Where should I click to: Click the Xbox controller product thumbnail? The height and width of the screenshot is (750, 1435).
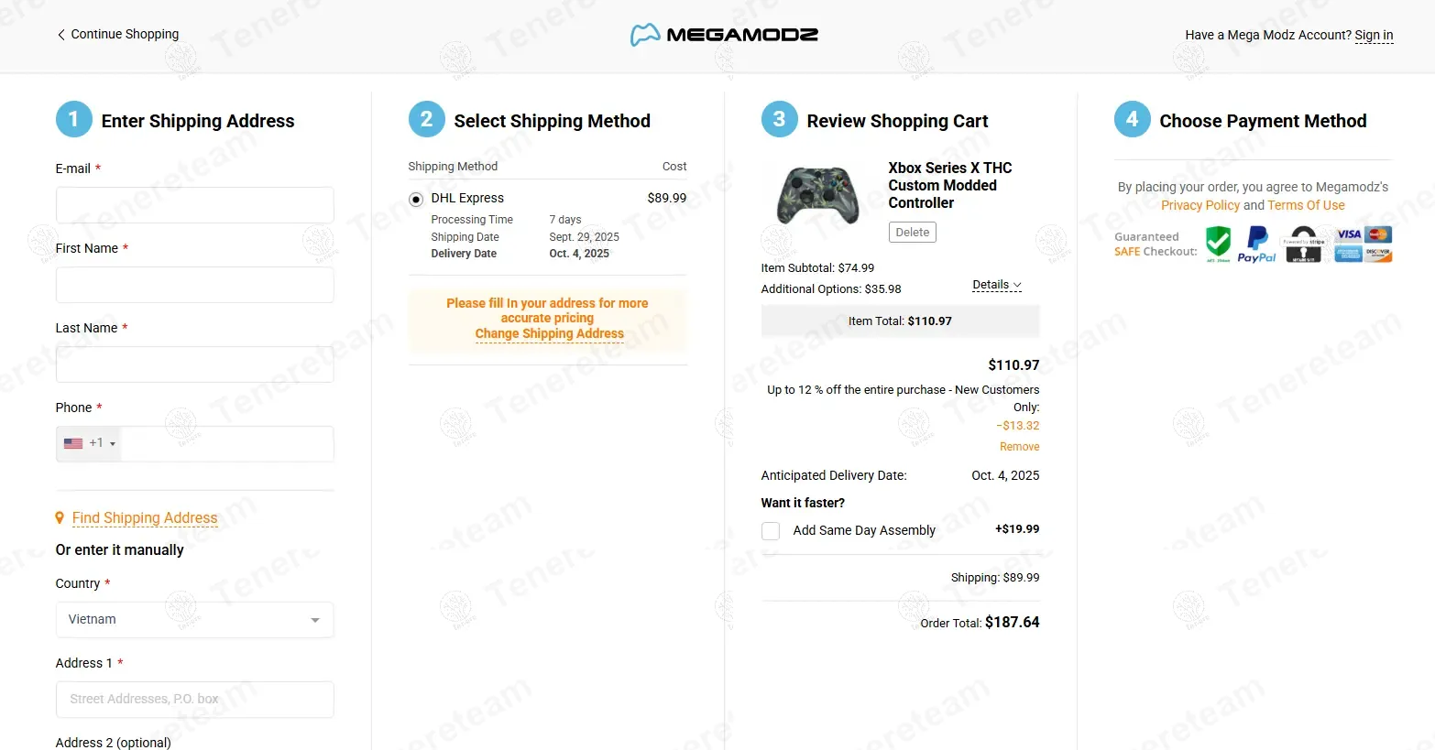click(x=817, y=195)
